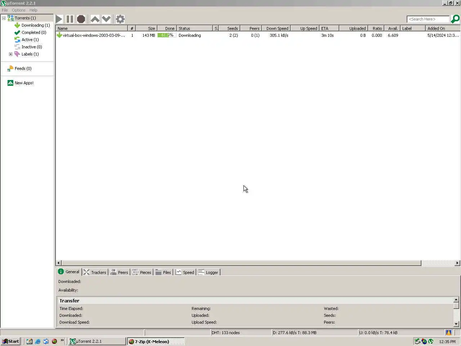Switch to the Files tab
Viewport: 461px width, 346px height.
[163, 272]
